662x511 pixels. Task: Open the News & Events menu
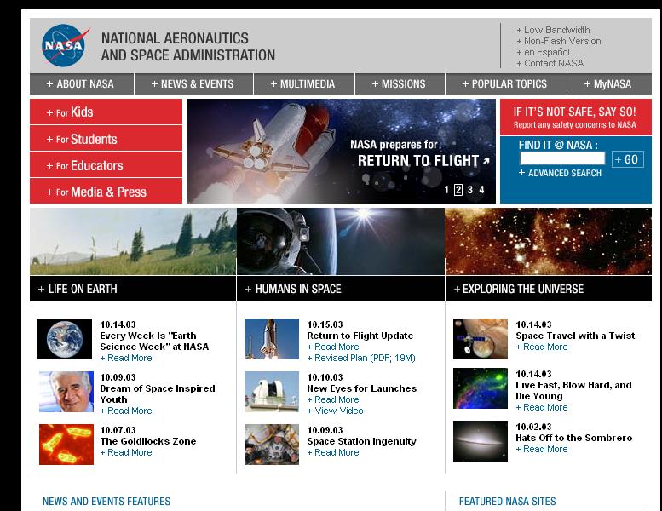tap(192, 84)
